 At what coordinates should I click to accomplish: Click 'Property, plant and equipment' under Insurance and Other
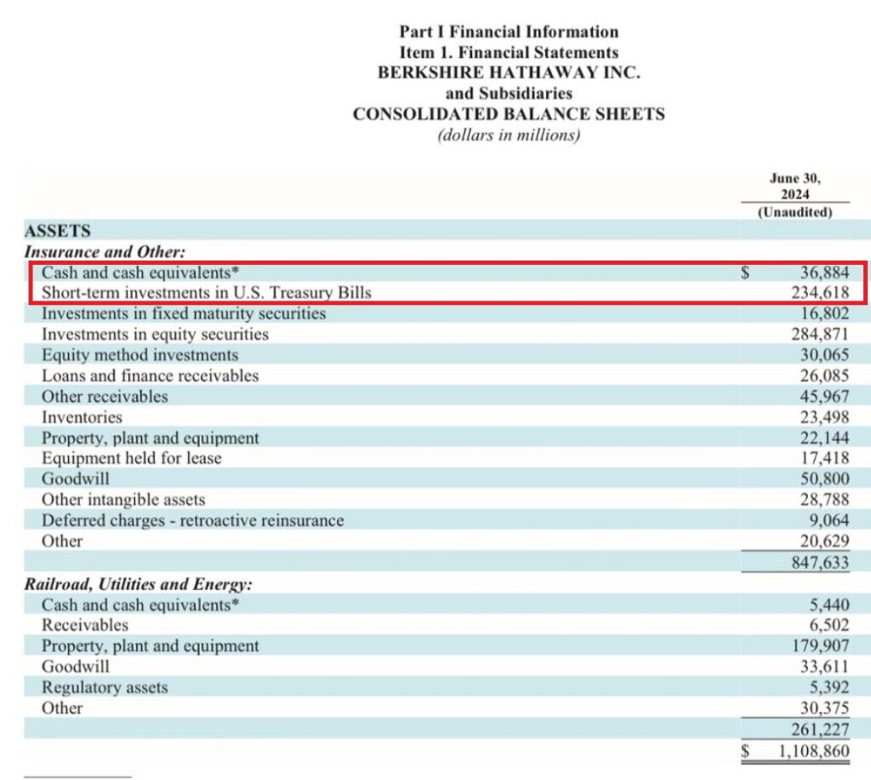tap(150, 438)
